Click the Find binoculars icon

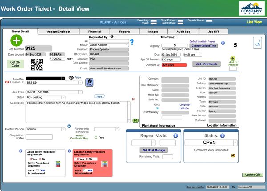[x=89, y=81]
